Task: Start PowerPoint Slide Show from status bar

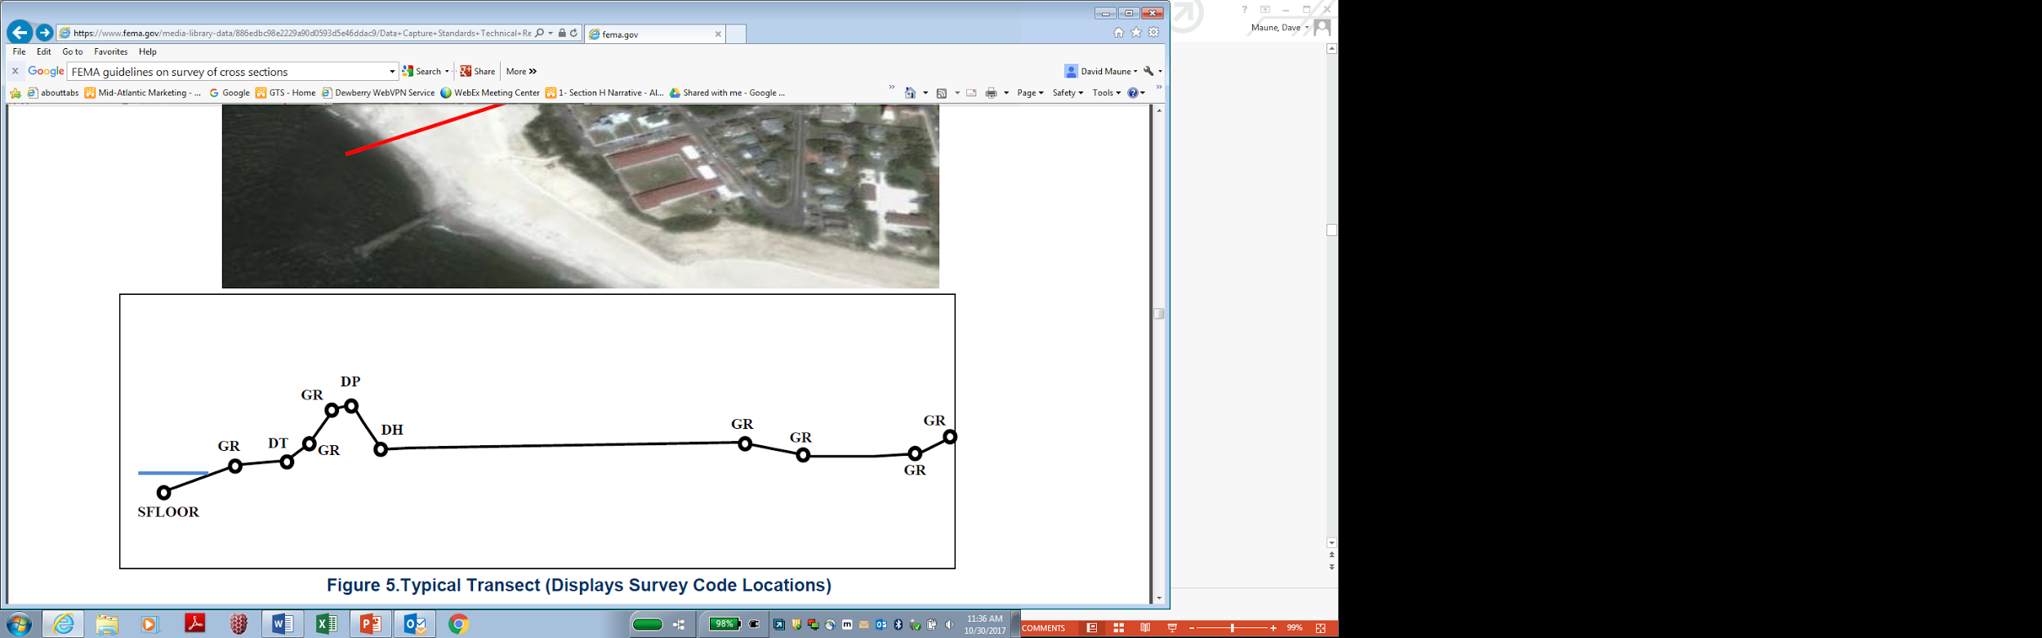Action: coord(1172,628)
